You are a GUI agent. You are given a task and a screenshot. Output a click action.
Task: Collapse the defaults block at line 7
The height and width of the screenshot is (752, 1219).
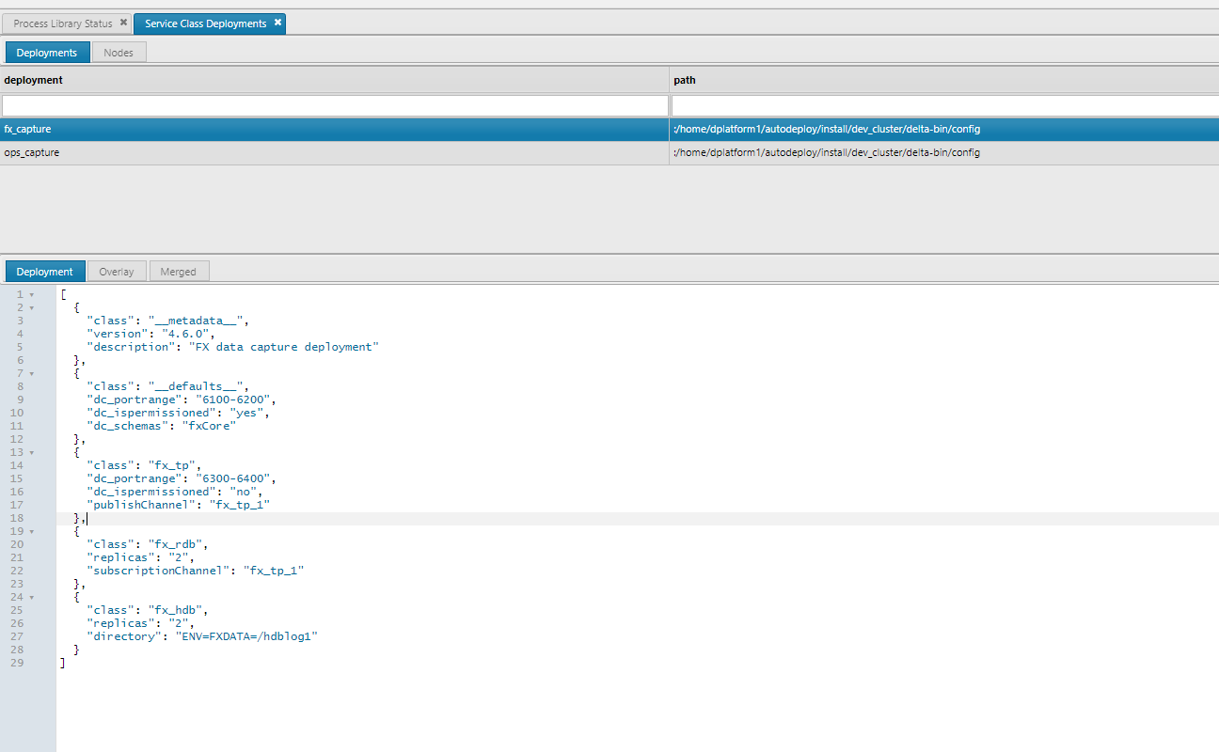(31, 373)
